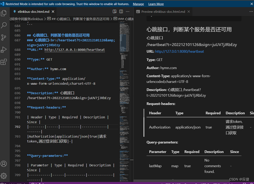Click the Content-Type line in the preview
Screen dimensions: 254x184
click(179, 79)
